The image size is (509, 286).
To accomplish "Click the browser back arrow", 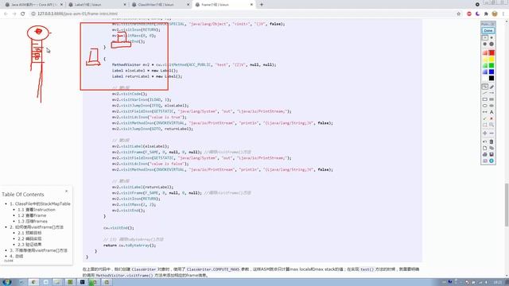I will tap(6, 14).
